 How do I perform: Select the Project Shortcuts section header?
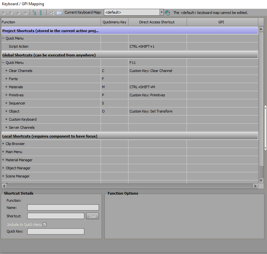click(x=130, y=31)
